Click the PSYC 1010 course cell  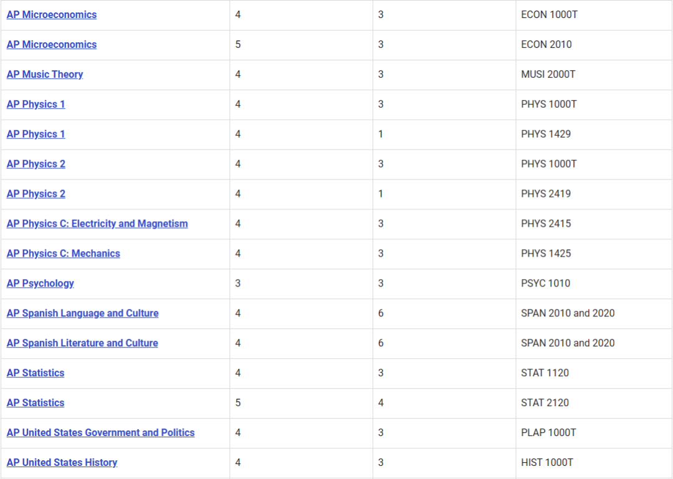(x=545, y=283)
